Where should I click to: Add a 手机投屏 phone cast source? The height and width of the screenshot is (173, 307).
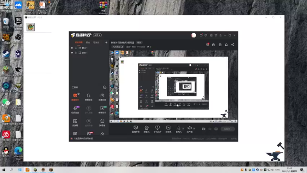tap(157, 129)
